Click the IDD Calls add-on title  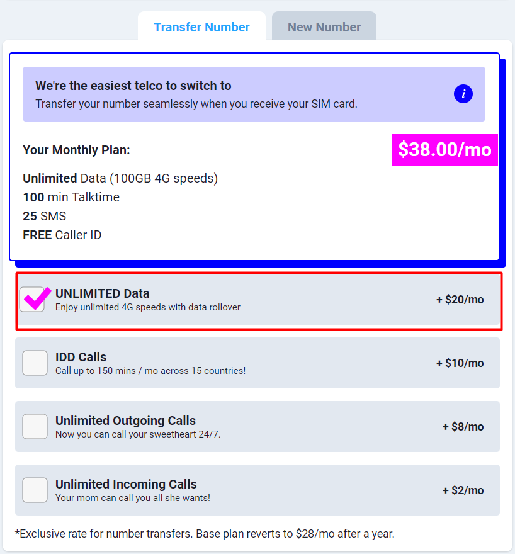coord(81,357)
